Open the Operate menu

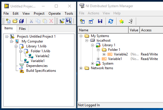click(55, 13)
